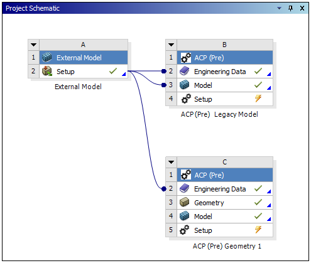Click the green checkmark on system A Setup
The width and height of the screenshot is (311, 263).
tap(113, 71)
